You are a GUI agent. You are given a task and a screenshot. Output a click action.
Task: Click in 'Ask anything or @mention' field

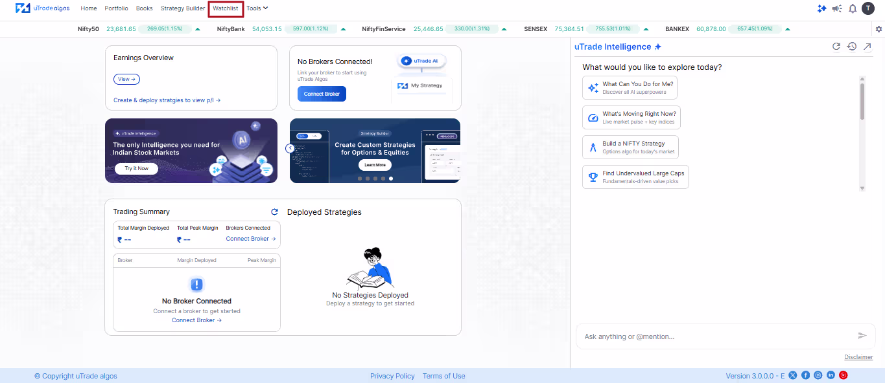pos(716,336)
